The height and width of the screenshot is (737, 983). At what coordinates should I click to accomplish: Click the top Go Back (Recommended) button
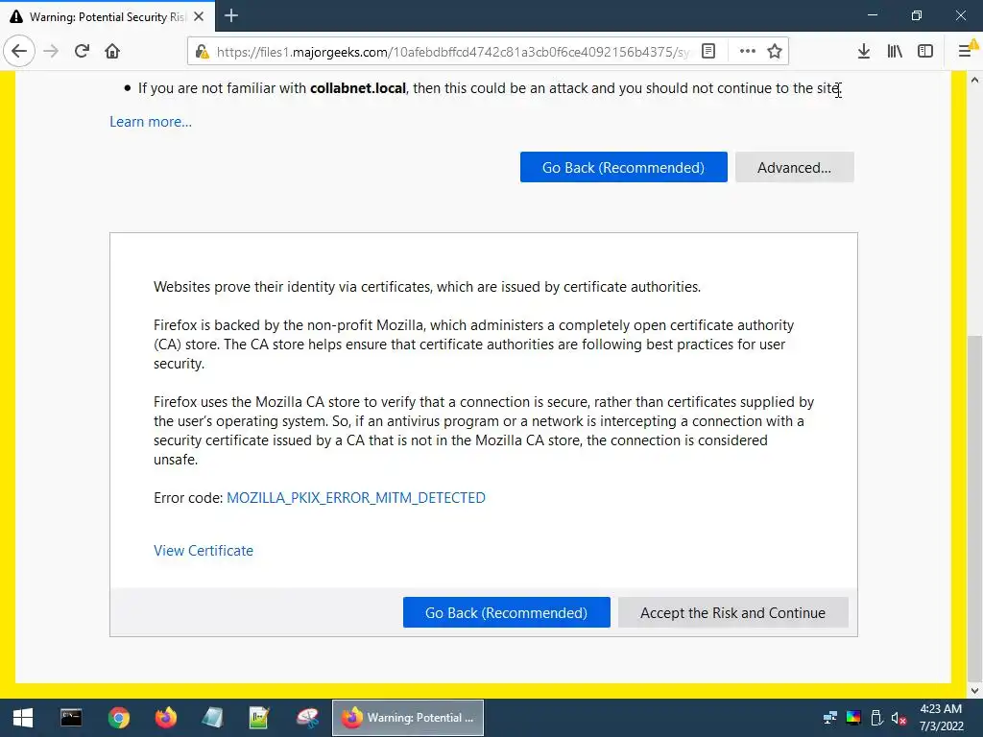pos(624,167)
